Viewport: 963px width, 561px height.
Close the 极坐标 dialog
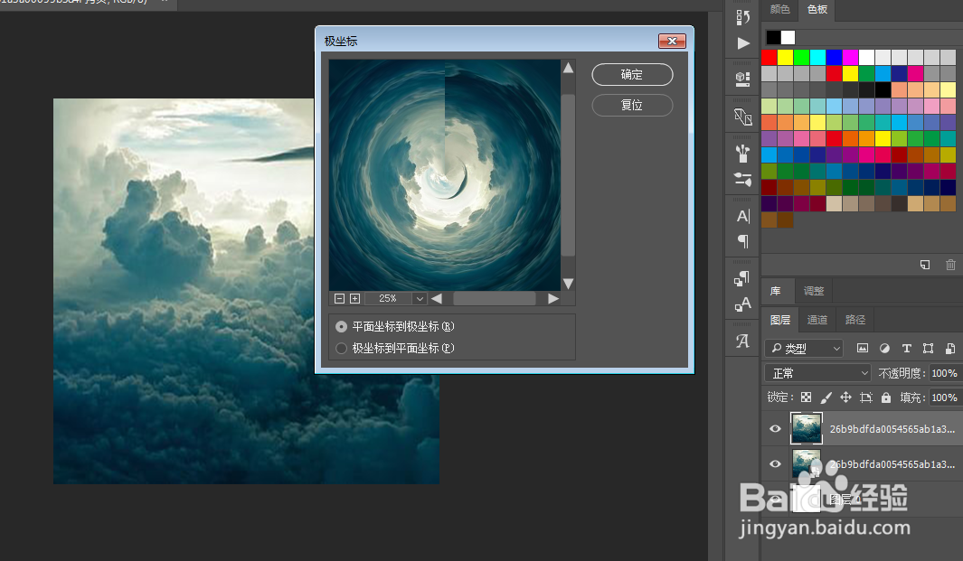click(672, 42)
